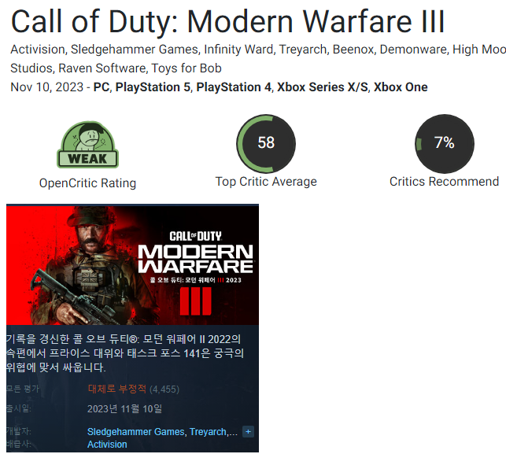506x454 pixels.
Task: Click the 대체로 부정적 review summary
Action: click(x=117, y=389)
